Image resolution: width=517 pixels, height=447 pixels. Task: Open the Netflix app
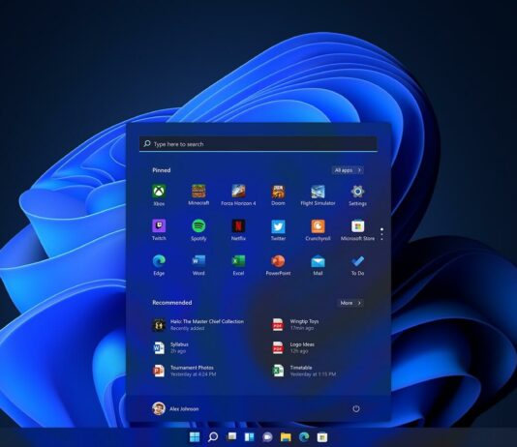(x=238, y=230)
